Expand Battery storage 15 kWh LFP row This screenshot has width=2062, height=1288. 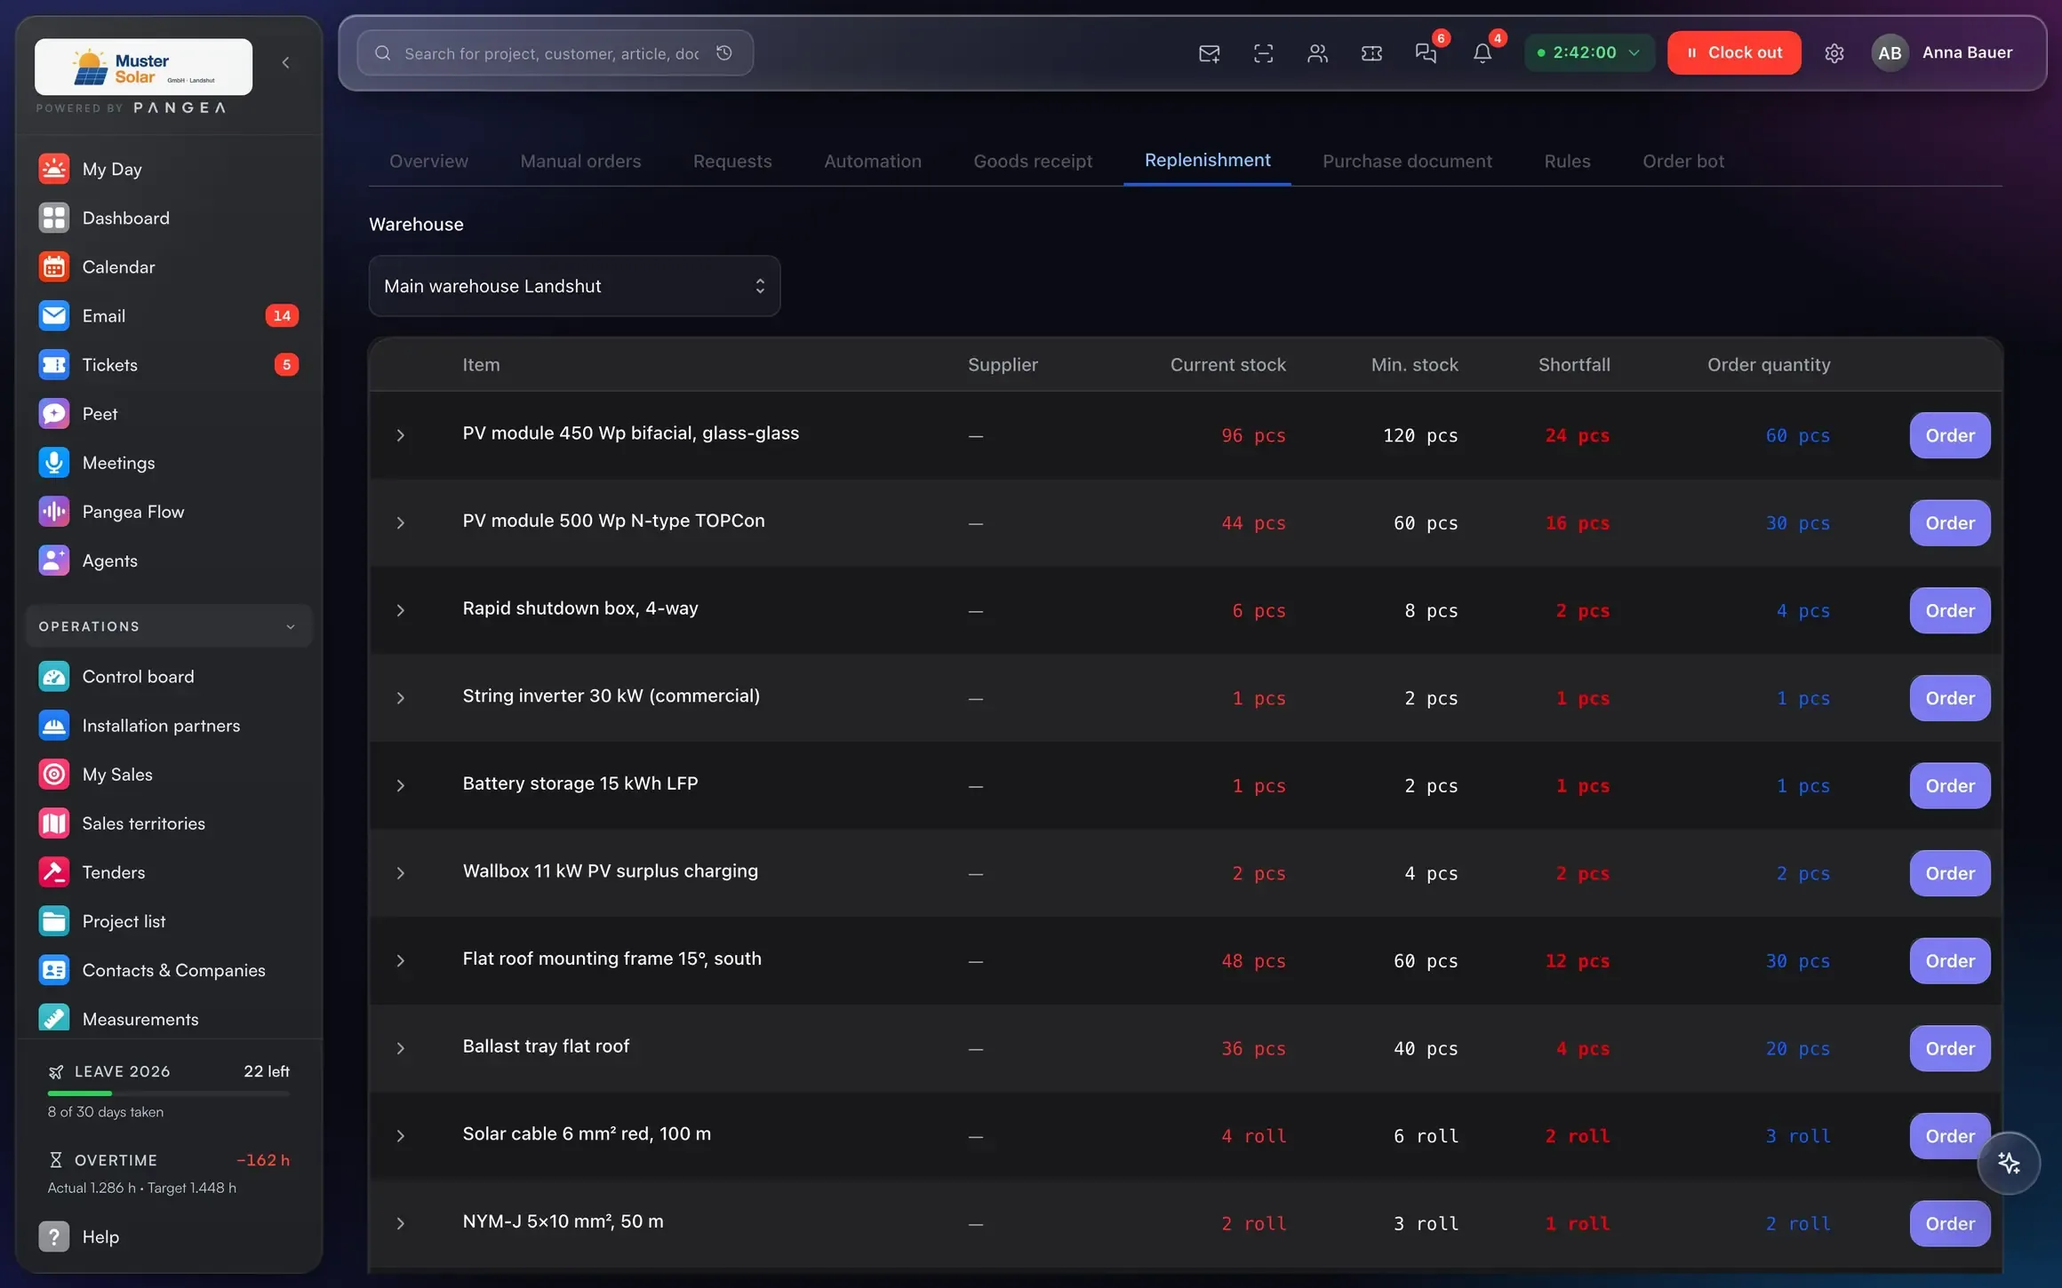(x=400, y=785)
